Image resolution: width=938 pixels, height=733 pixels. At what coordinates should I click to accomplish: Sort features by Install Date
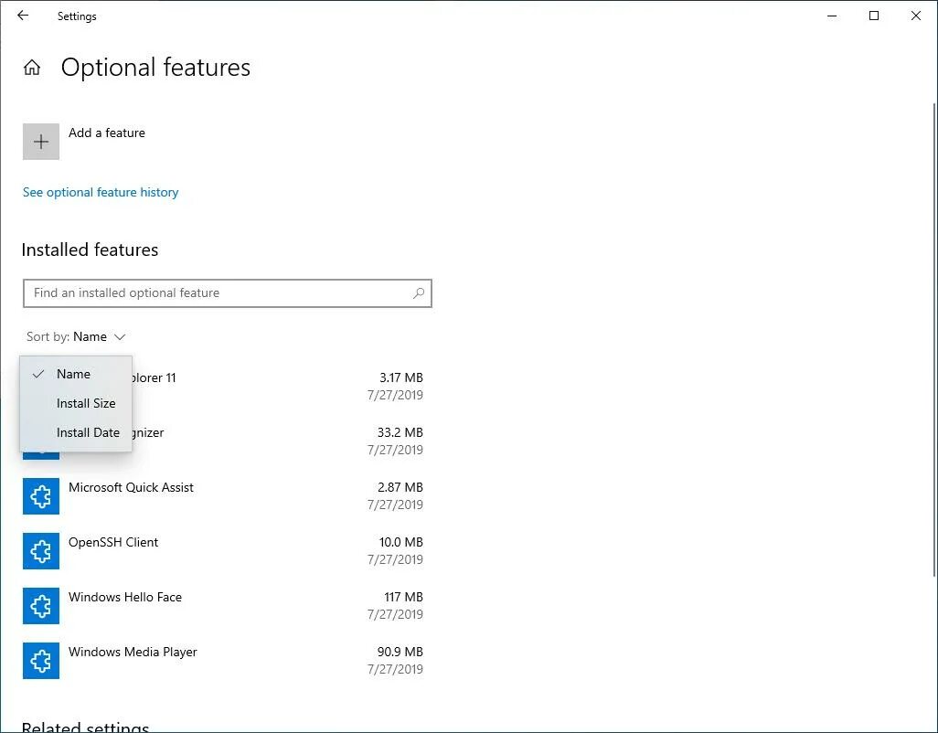coord(88,432)
